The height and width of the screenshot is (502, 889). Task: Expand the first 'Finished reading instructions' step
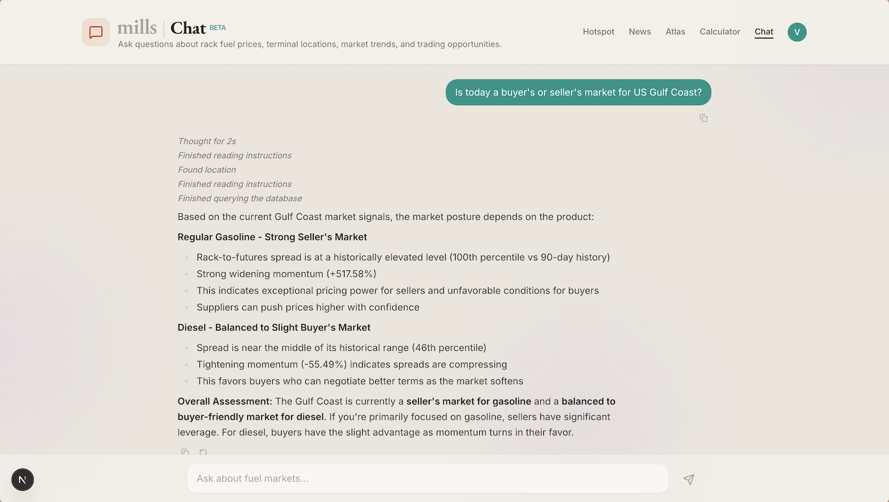[x=235, y=155]
